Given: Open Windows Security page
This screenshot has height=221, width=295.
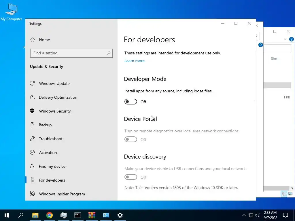Looking at the screenshot, I should point(55,111).
